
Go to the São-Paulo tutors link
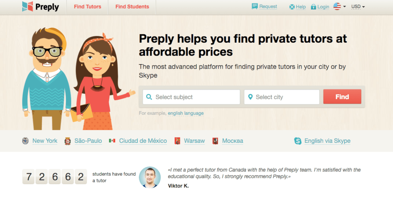coord(88,141)
